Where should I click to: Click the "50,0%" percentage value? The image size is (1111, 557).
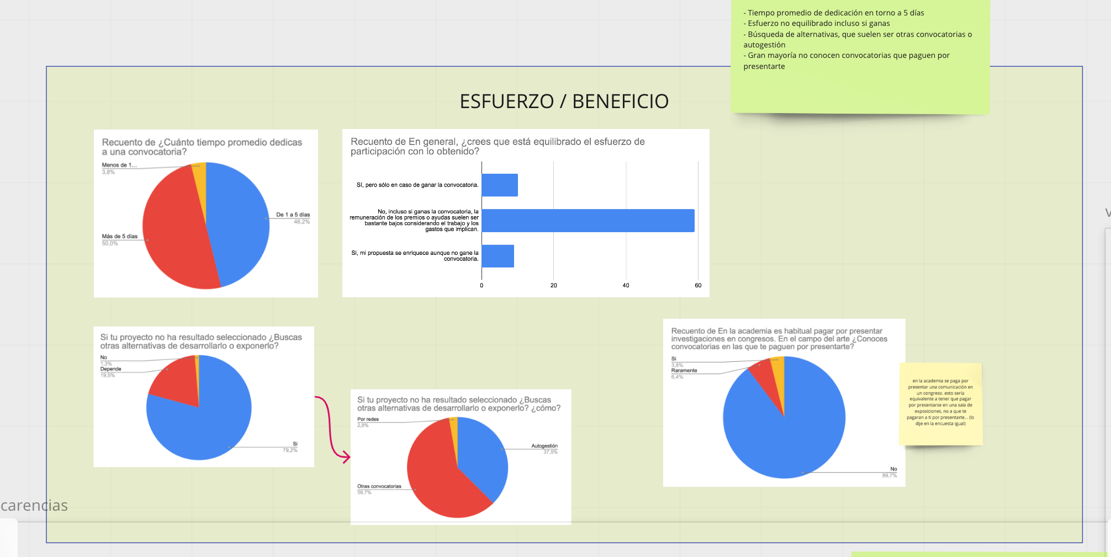(110, 243)
